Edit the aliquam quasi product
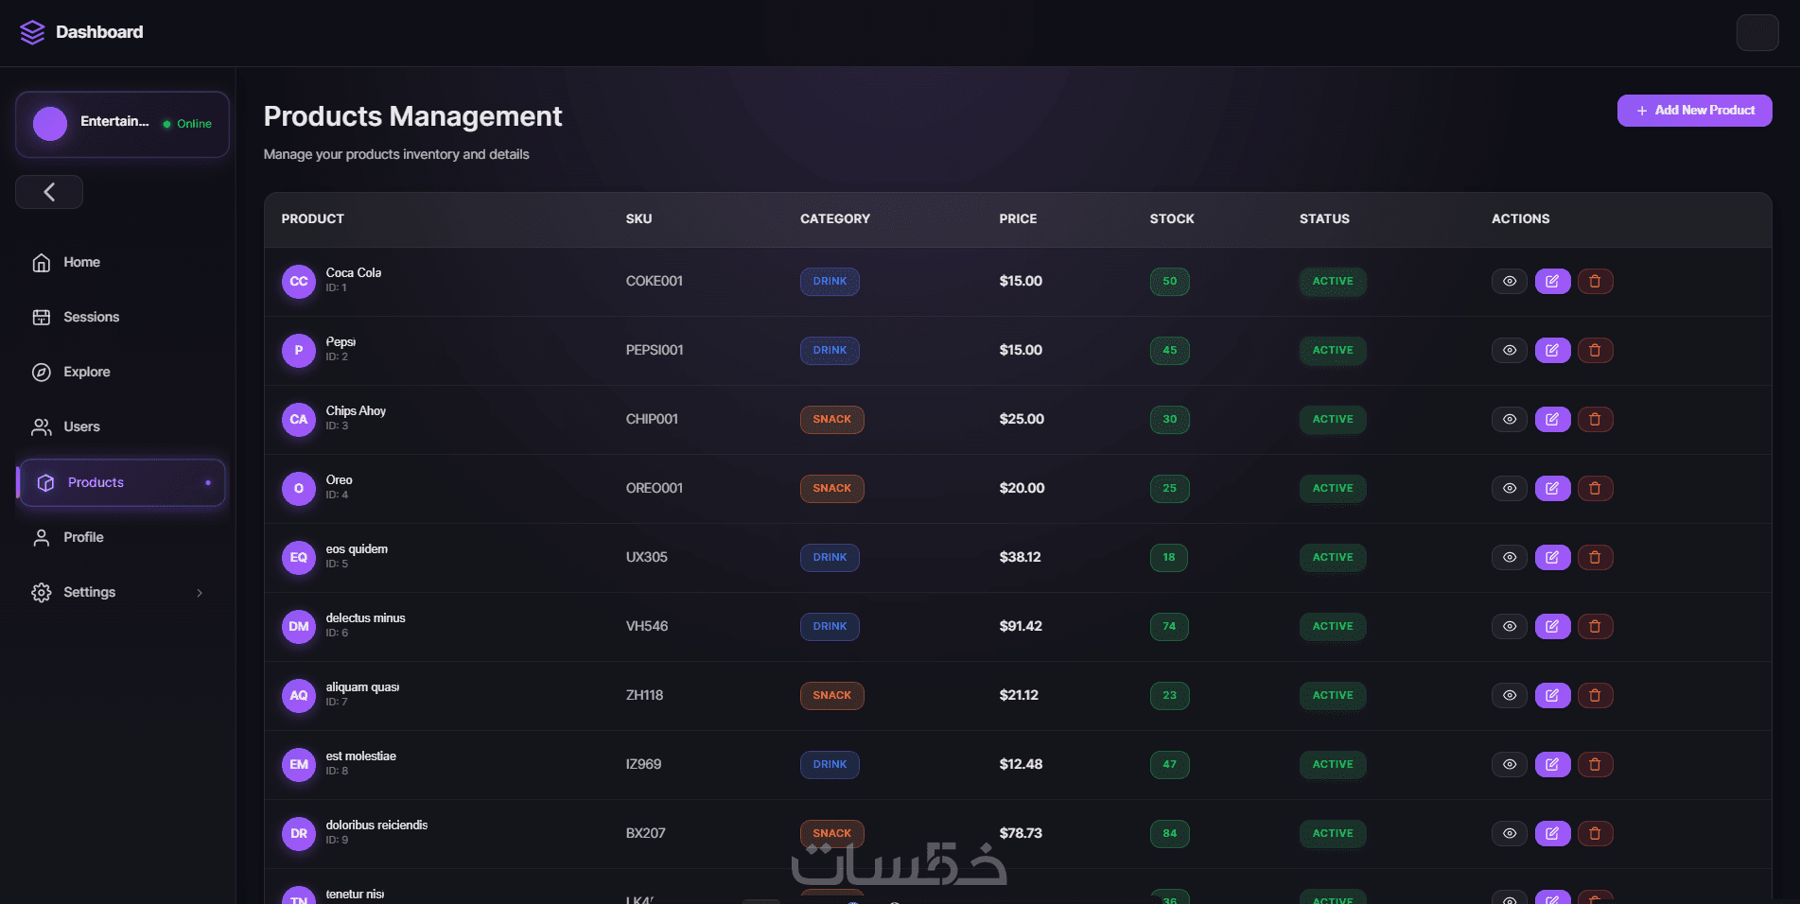Image resolution: width=1800 pixels, height=904 pixels. (x=1552, y=695)
